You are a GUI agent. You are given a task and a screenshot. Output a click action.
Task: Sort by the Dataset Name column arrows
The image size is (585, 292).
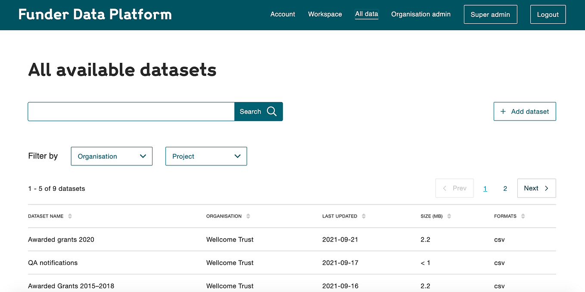(70, 216)
